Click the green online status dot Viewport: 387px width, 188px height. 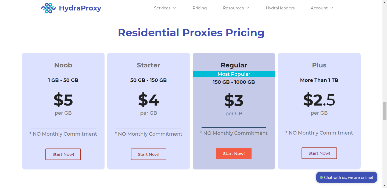pos(321,178)
